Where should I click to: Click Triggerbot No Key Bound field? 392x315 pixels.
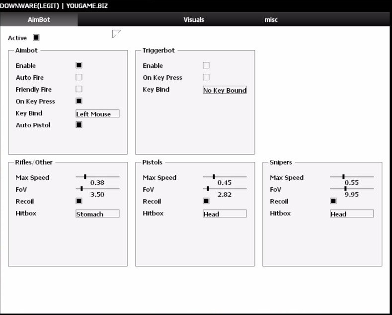pos(225,90)
